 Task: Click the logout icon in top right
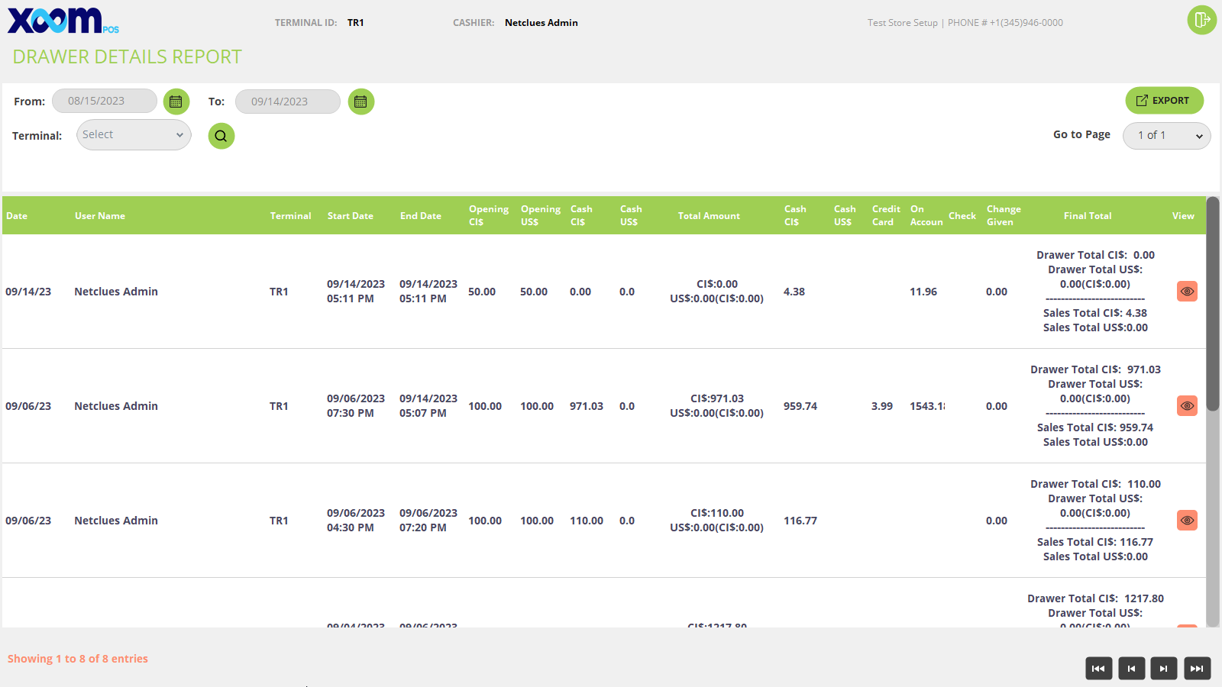pyautogui.click(x=1201, y=20)
